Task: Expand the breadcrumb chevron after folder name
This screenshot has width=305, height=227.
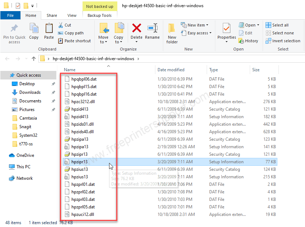Action: tap(138, 59)
